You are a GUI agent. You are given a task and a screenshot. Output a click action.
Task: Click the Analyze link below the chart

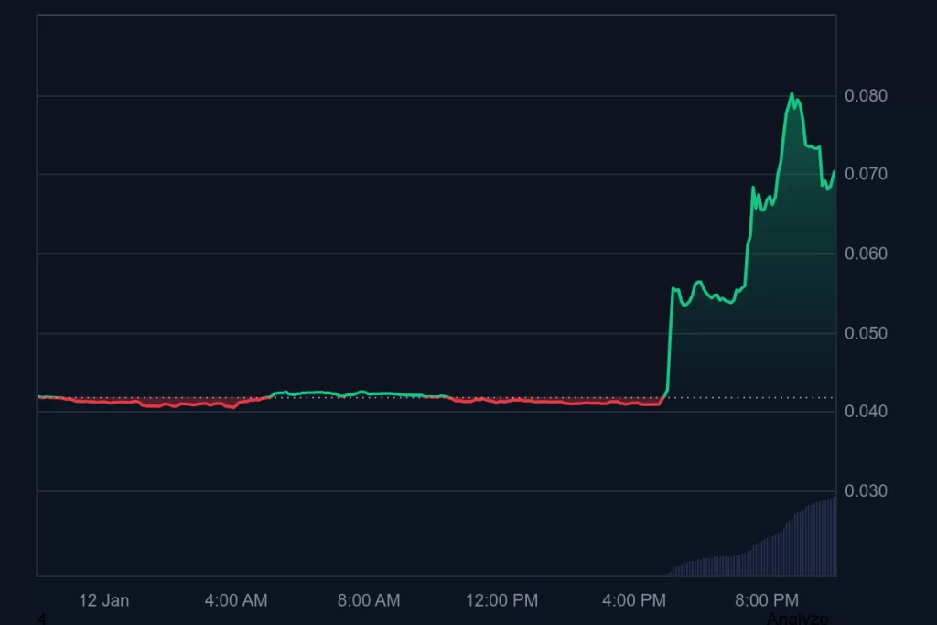coord(797,619)
